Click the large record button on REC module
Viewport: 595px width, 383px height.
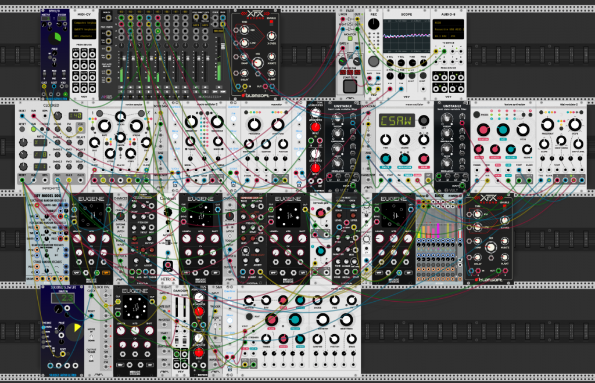[374, 61]
